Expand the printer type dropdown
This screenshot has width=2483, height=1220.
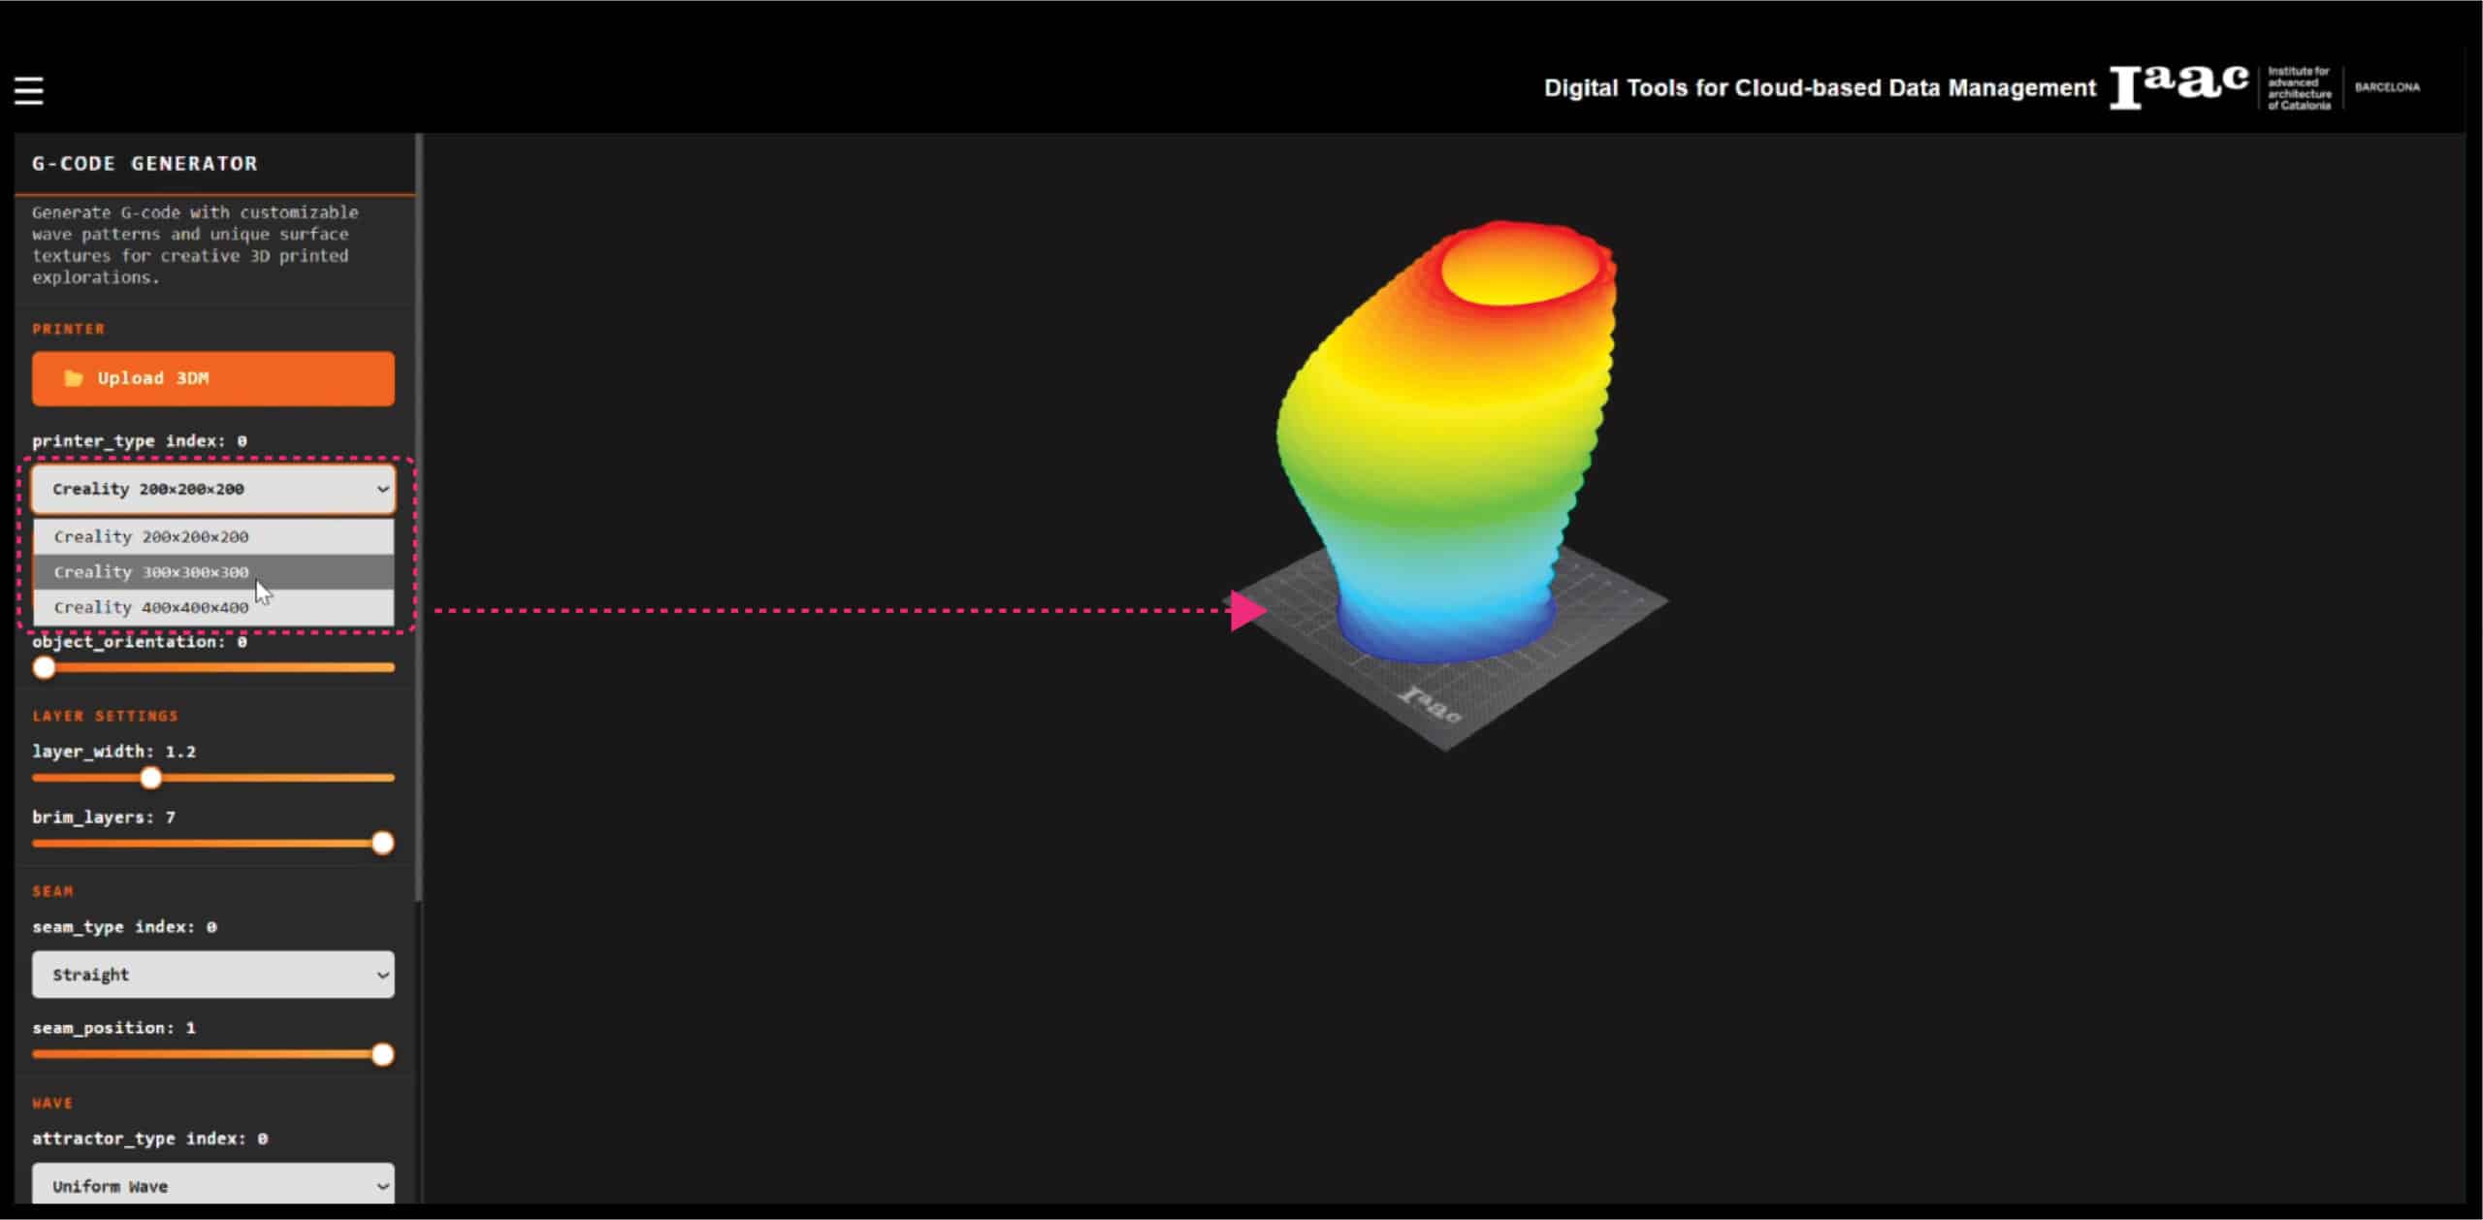click(213, 489)
